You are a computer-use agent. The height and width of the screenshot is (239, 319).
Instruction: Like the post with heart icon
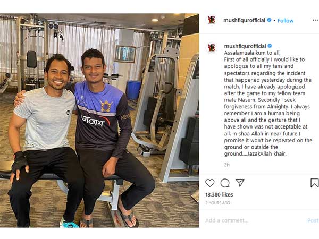click(210, 183)
